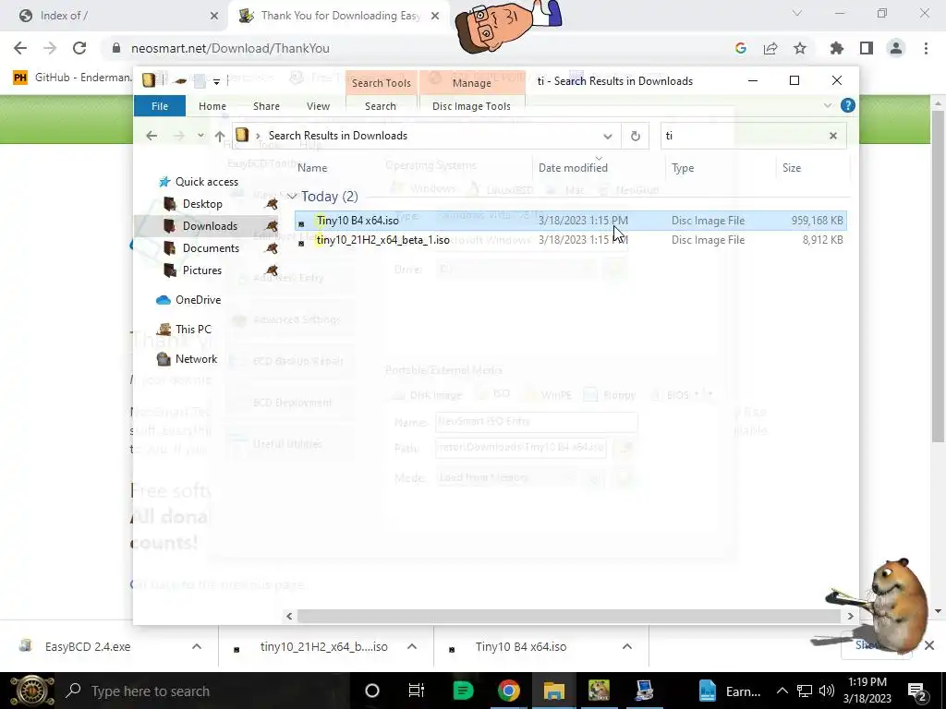Viewport: 946px width, 709px height.
Task: Collapse the Today (2) group
Action: [x=292, y=197]
